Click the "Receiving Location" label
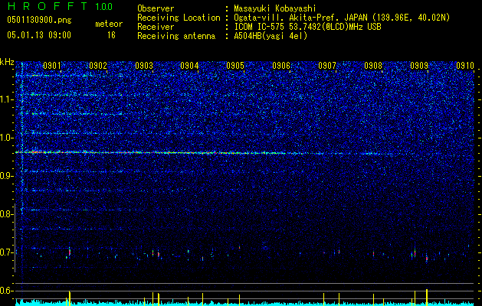 click(179, 18)
